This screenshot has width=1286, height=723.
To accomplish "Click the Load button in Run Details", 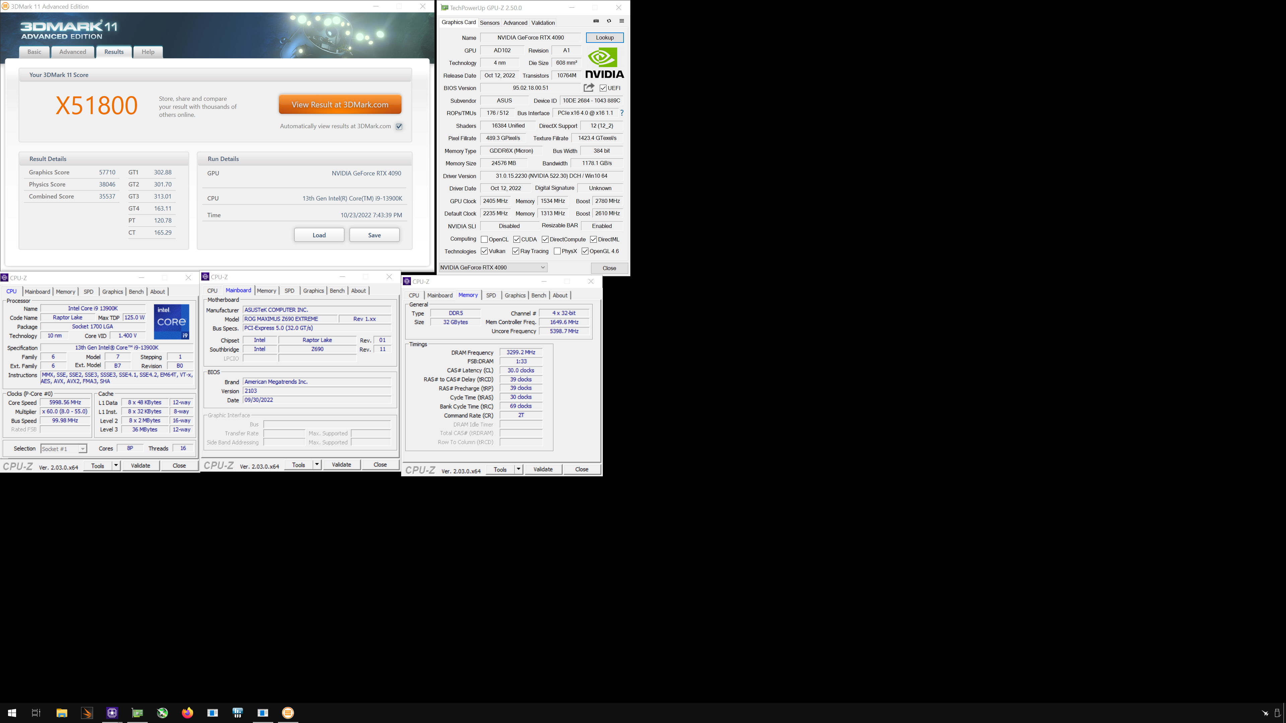I will (319, 235).
